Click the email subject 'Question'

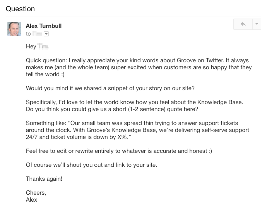20,9
